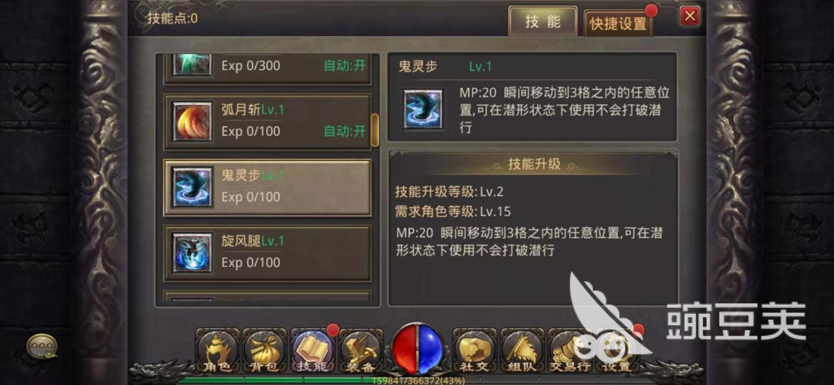Screen dimensions: 834x385
Task: Open the 组队 team icon
Action: point(522,350)
